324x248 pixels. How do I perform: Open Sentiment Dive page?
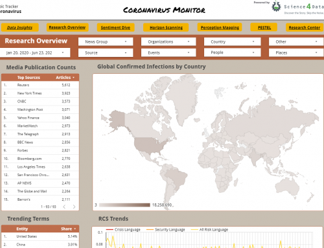pos(115,27)
